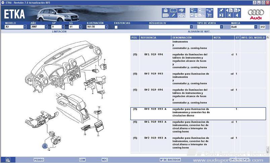The width and height of the screenshot is (270, 163).
Task: Click the ELSA monitor icon
Action: coord(193,10)
